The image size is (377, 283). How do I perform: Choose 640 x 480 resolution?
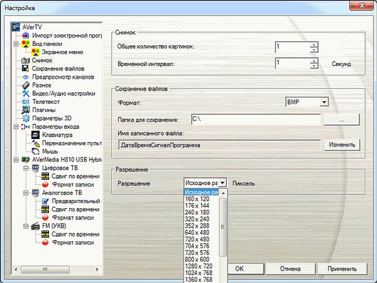coord(202,233)
